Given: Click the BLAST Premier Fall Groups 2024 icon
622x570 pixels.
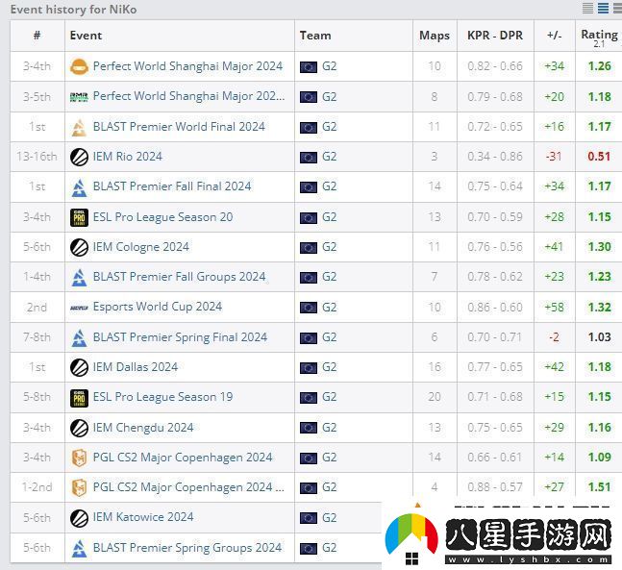Looking at the screenshot, I should pos(79,277).
